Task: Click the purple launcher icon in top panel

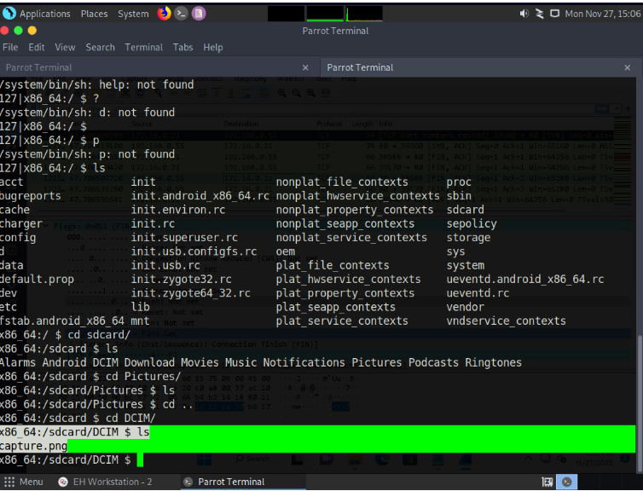Action: [198, 14]
